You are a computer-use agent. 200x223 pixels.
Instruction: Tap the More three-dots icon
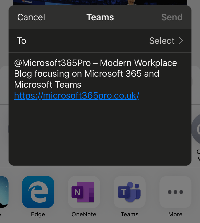coord(175,192)
